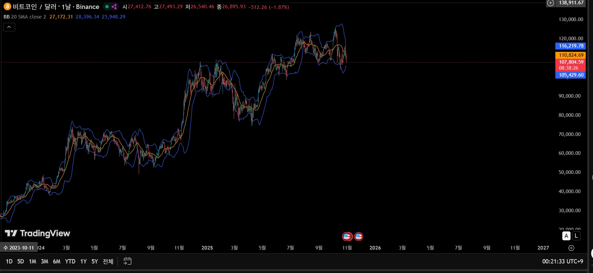Click the orange basis price label 110,824.69
Viewport: 593px width, 273px height.
point(571,55)
